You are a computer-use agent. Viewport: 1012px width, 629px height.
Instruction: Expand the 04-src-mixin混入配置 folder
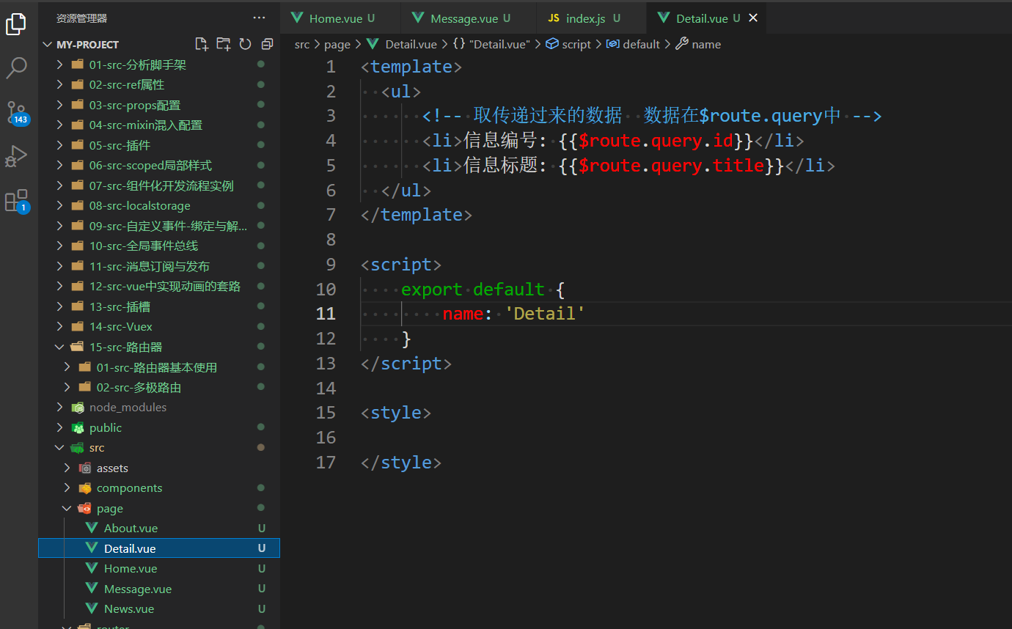click(159, 125)
